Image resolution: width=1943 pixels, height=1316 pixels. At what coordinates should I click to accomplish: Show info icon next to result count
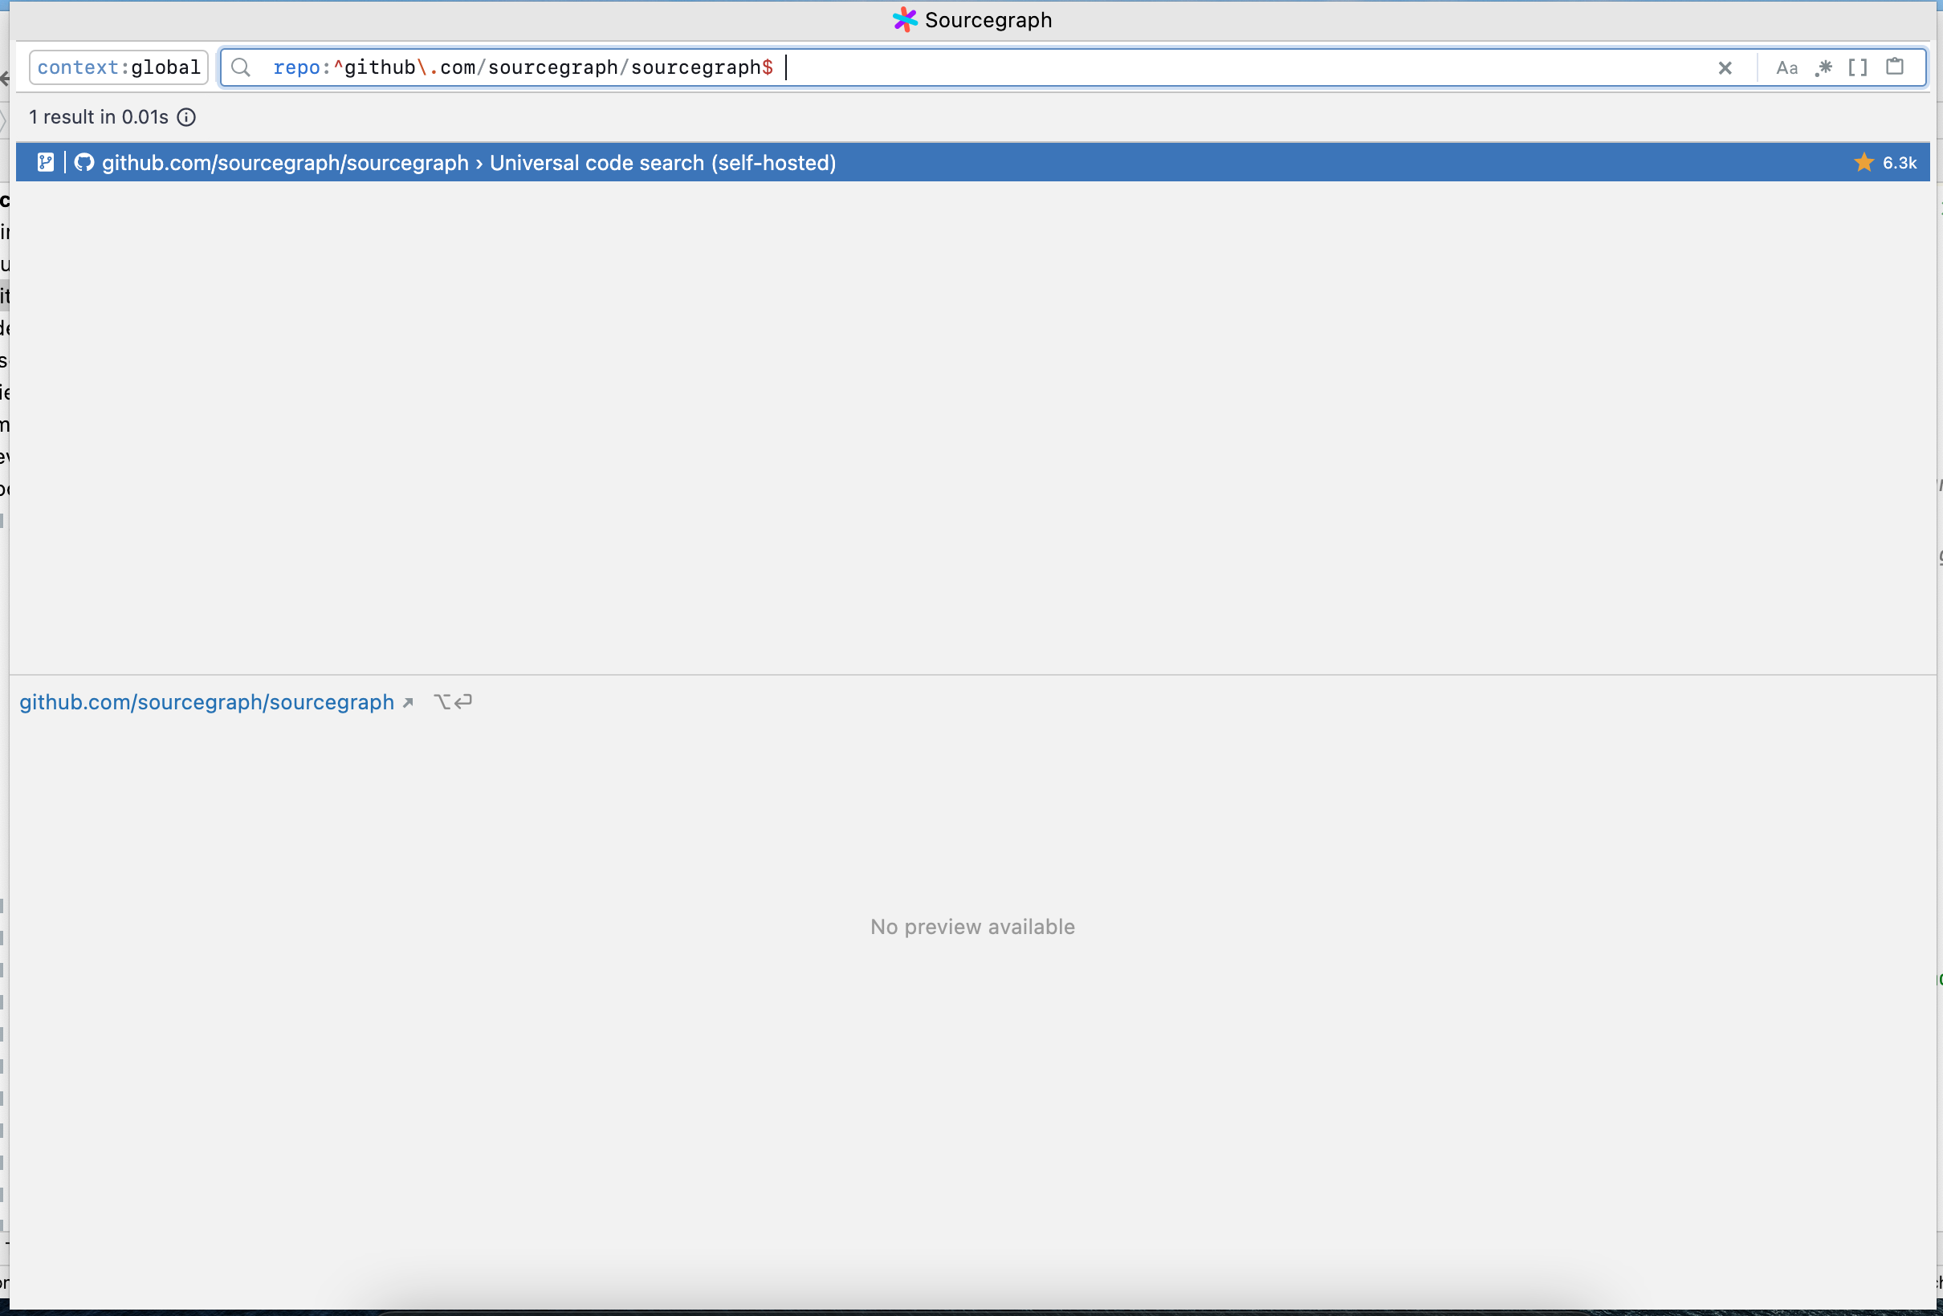186,118
